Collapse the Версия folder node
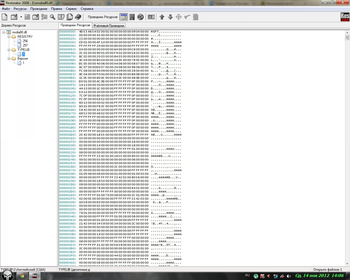 coord(9,58)
